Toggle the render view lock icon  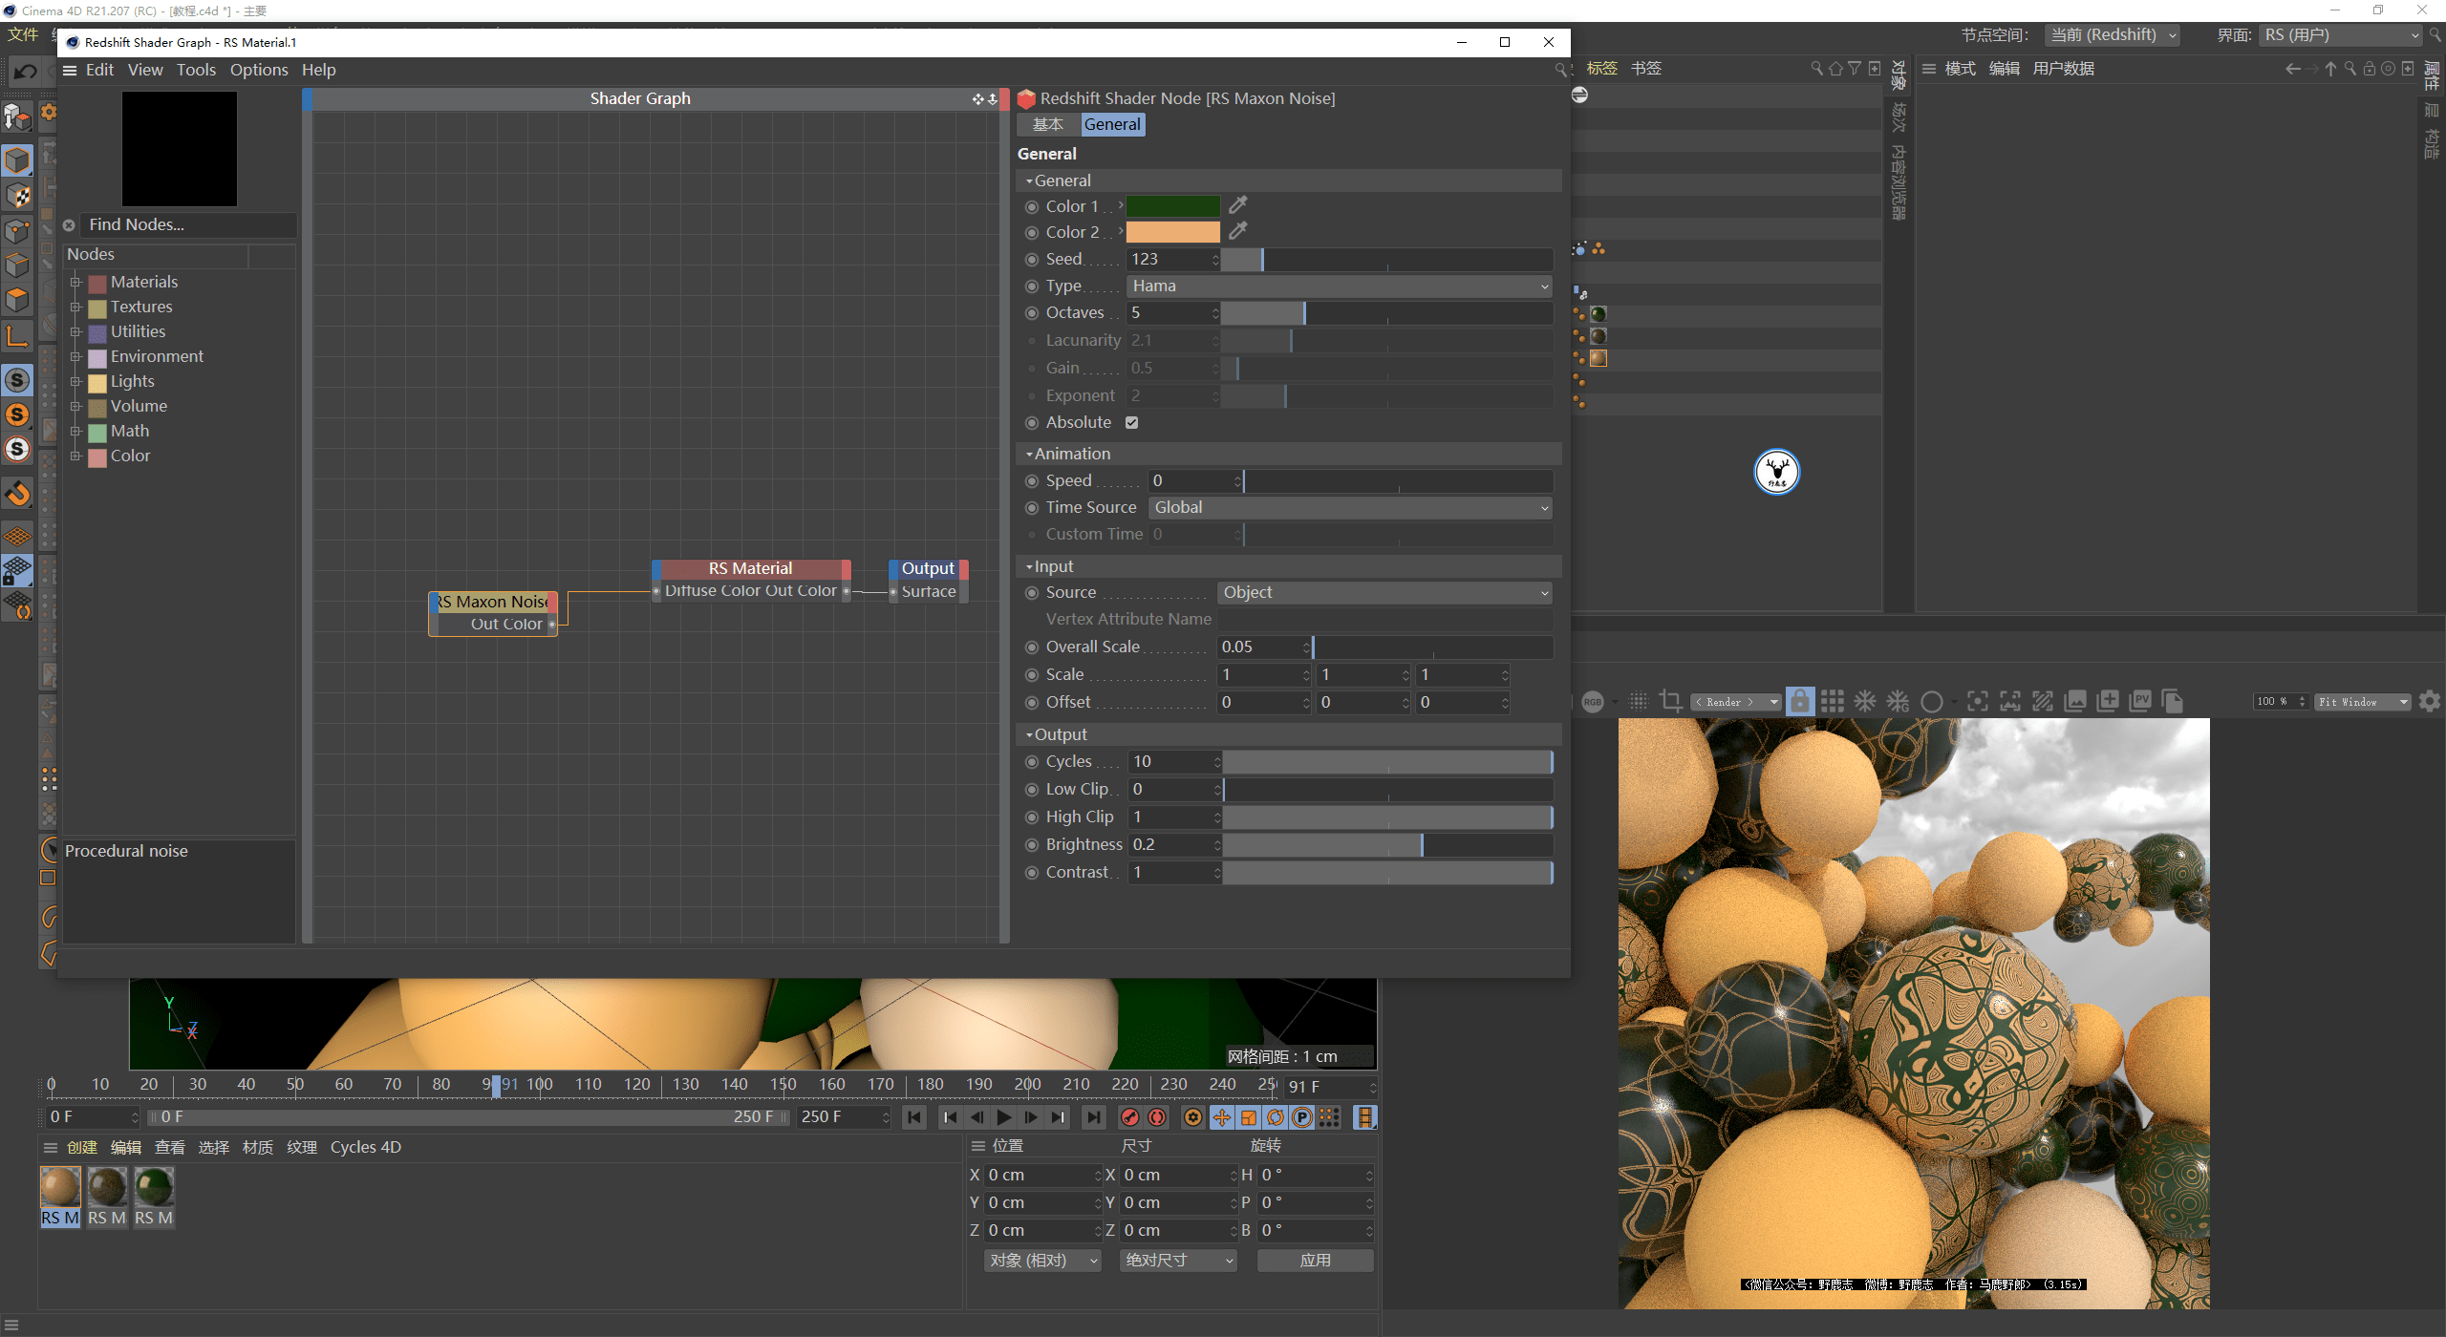[x=1799, y=702]
